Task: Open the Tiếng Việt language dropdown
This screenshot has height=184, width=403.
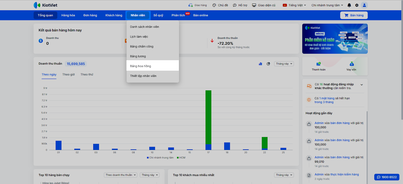Action: [x=294, y=5]
